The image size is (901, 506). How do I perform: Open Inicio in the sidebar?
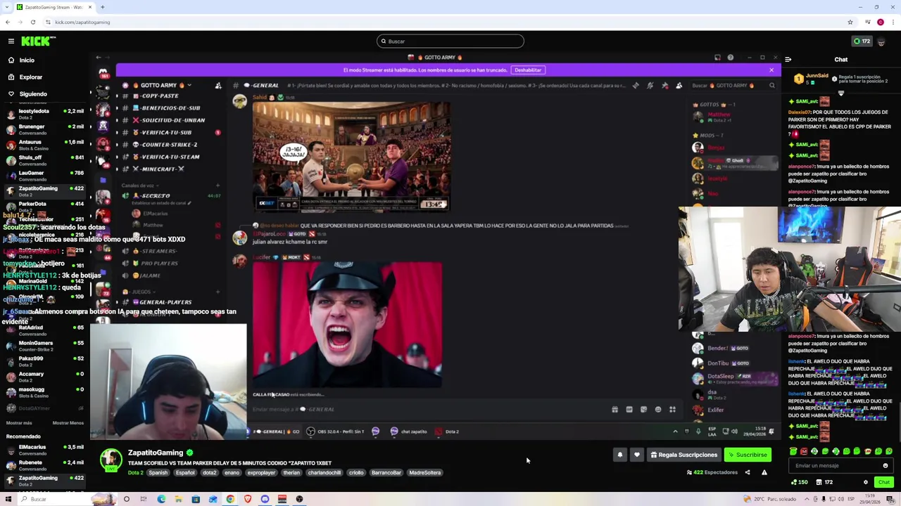pos(27,60)
